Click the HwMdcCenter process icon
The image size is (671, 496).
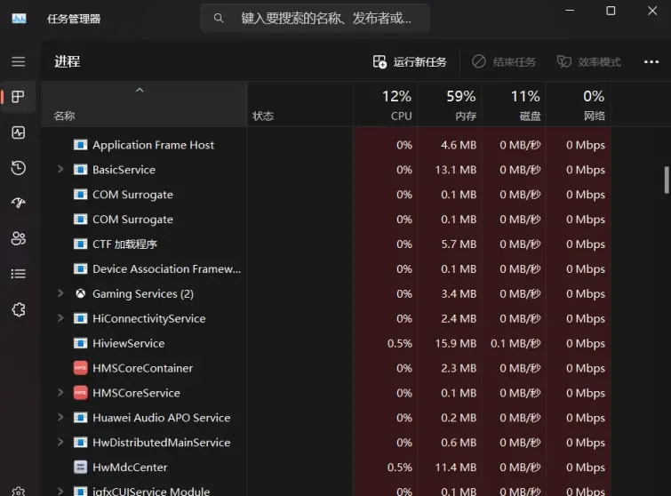(x=80, y=467)
